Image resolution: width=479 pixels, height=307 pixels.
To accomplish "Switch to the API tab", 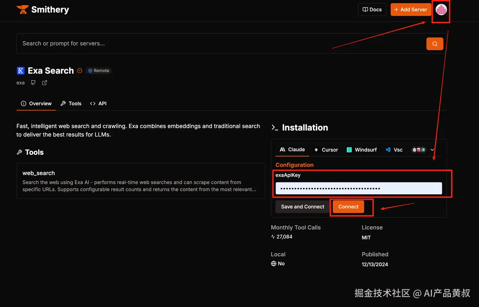I will point(98,103).
